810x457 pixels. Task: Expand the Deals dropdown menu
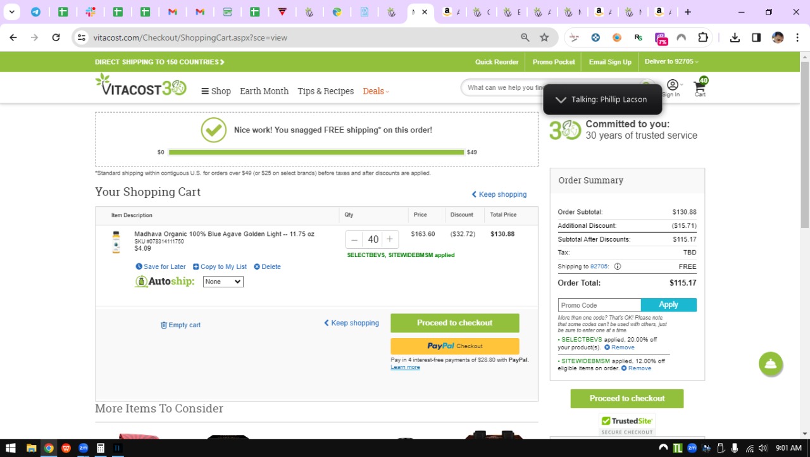pos(376,91)
